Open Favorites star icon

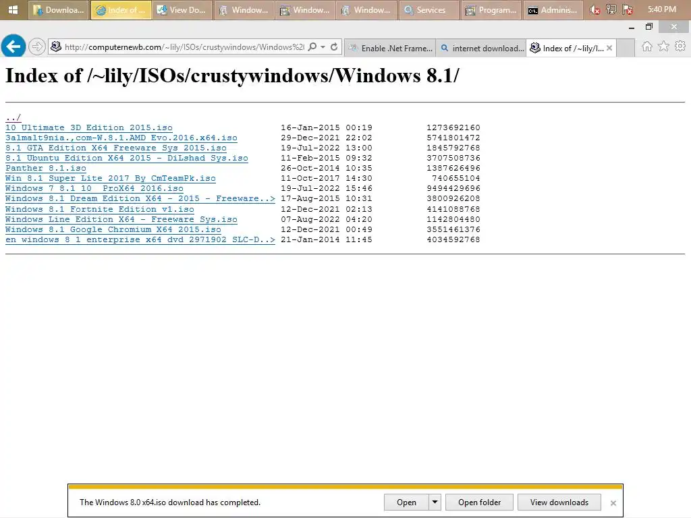point(663,47)
